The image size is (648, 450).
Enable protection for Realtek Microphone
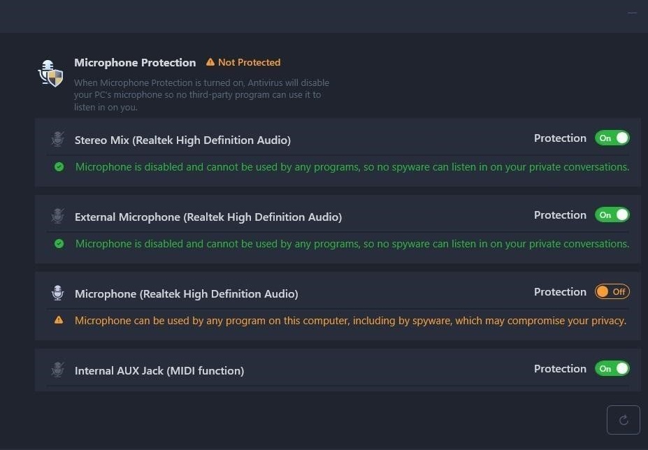(612, 292)
